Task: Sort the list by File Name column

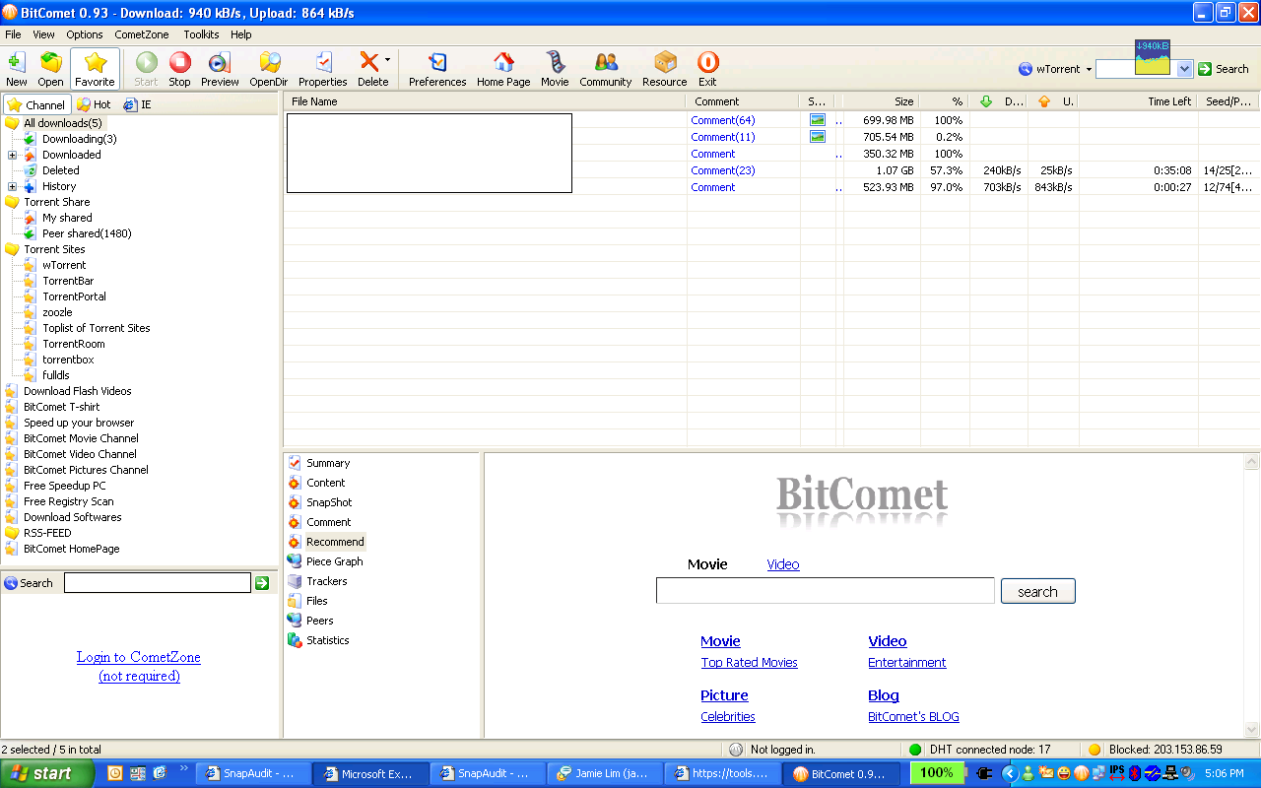Action: click(x=485, y=101)
